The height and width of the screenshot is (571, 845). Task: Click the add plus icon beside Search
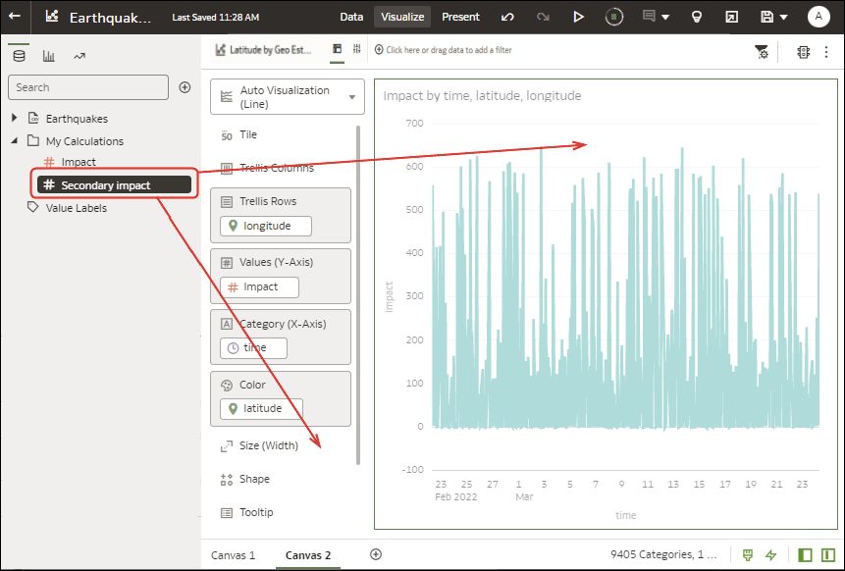click(x=185, y=87)
